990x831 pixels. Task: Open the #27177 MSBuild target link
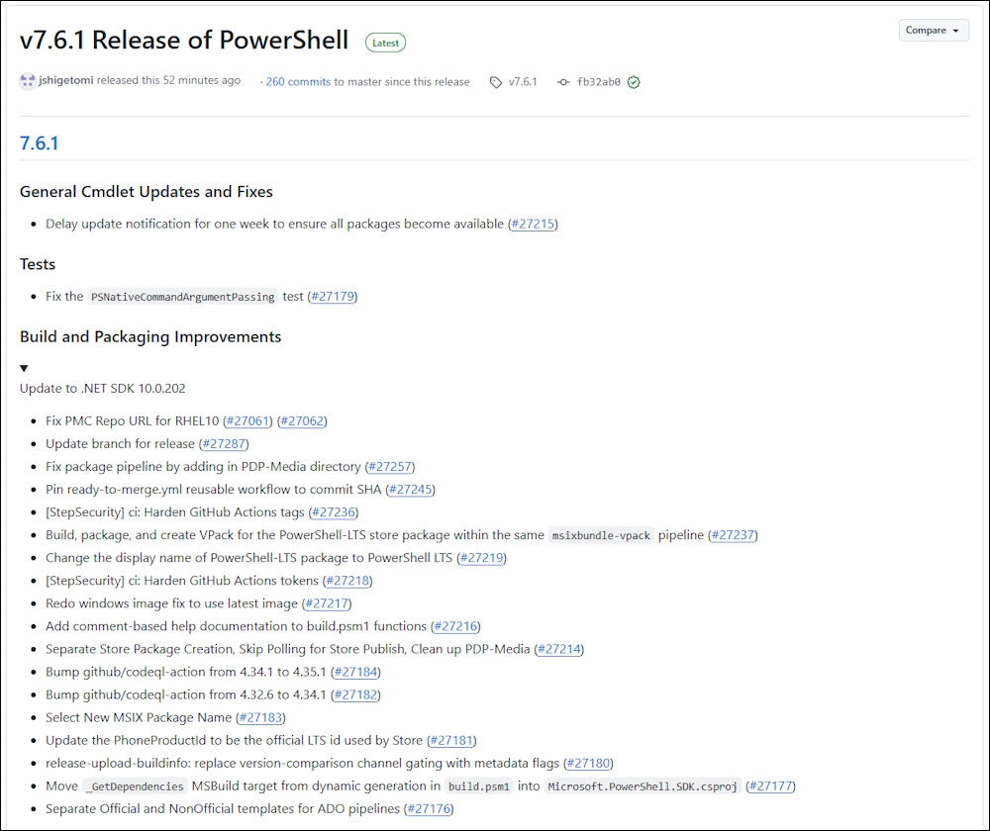(770, 786)
